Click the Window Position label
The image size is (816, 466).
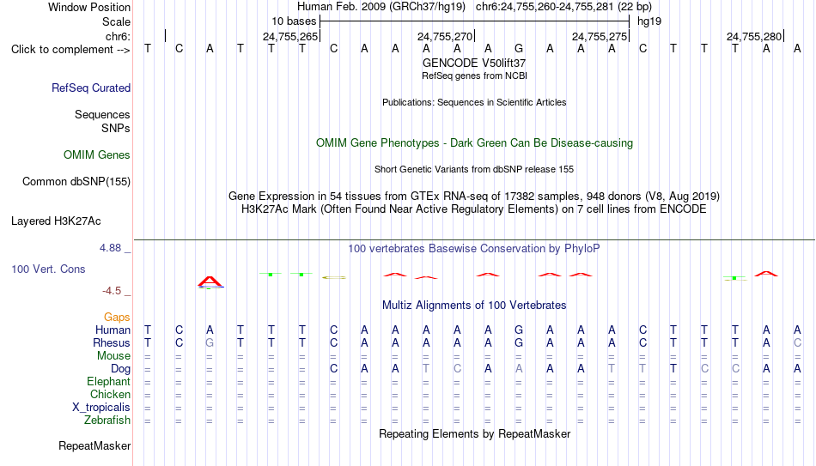point(89,7)
